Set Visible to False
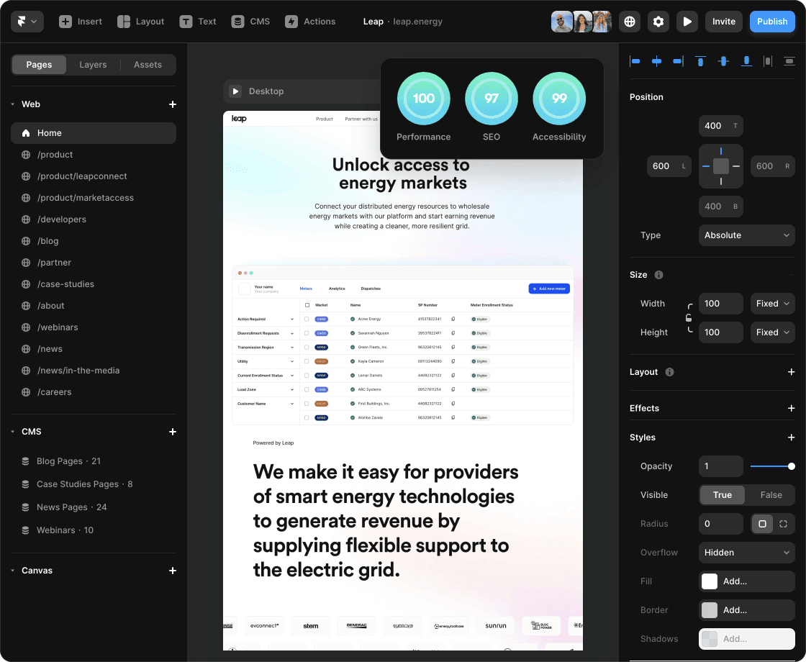Image resolution: width=806 pixels, height=662 pixels. 771,495
